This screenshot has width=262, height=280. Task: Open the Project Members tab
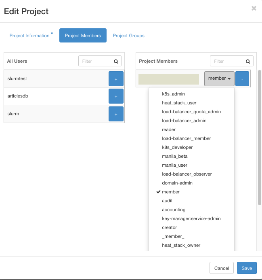coord(83,36)
